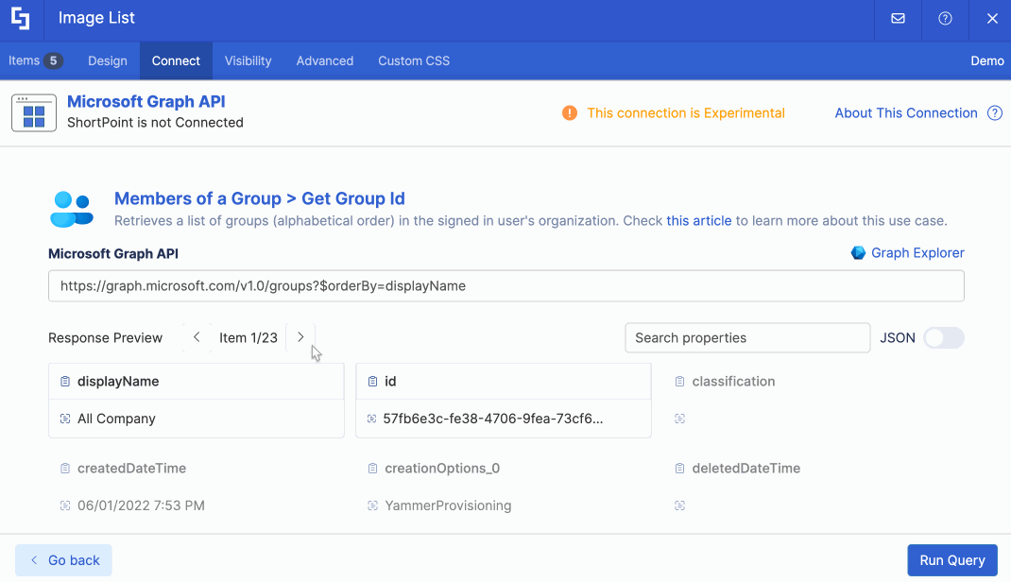Select the id property header
1011x582 pixels.
pyautogui.click(x=503, y=382)
